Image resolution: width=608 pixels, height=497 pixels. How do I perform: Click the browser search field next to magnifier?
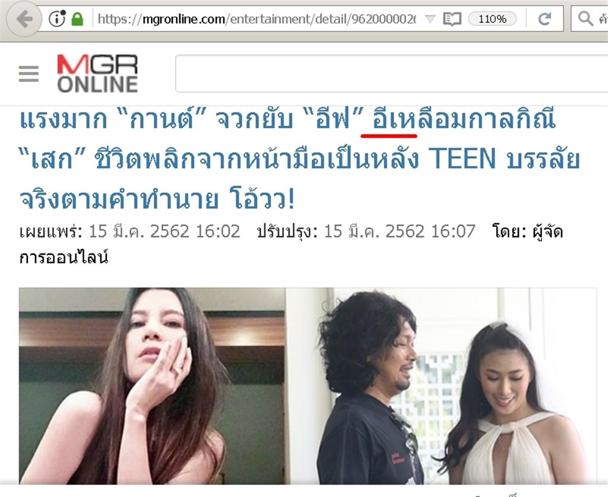coord(602,18)
